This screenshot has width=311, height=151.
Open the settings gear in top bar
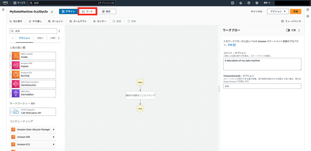point(257,3)
